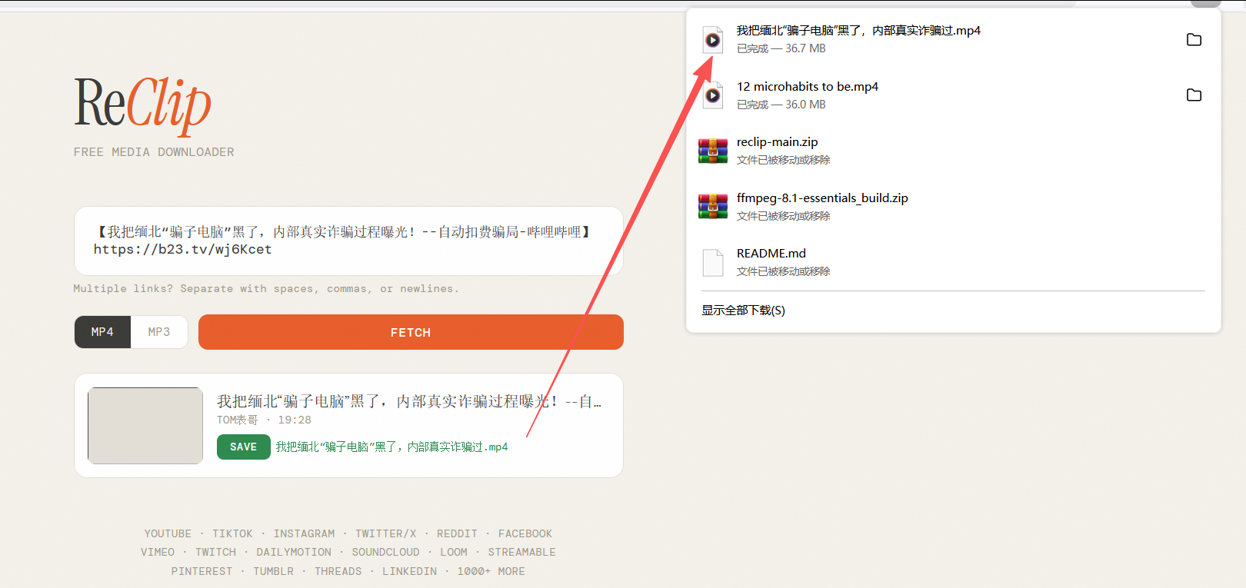Click the ffmpeg-8.1-essentials_build.zip archive icon
Screen dimensions: 1246x588
713,207
